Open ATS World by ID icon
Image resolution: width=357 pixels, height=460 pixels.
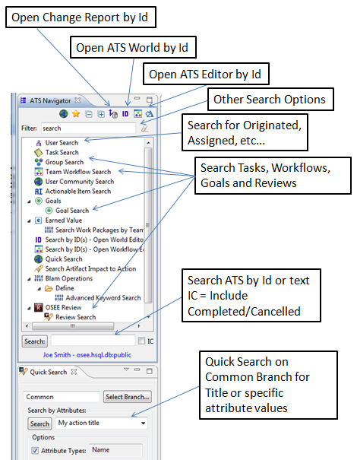tap(125, 114)
